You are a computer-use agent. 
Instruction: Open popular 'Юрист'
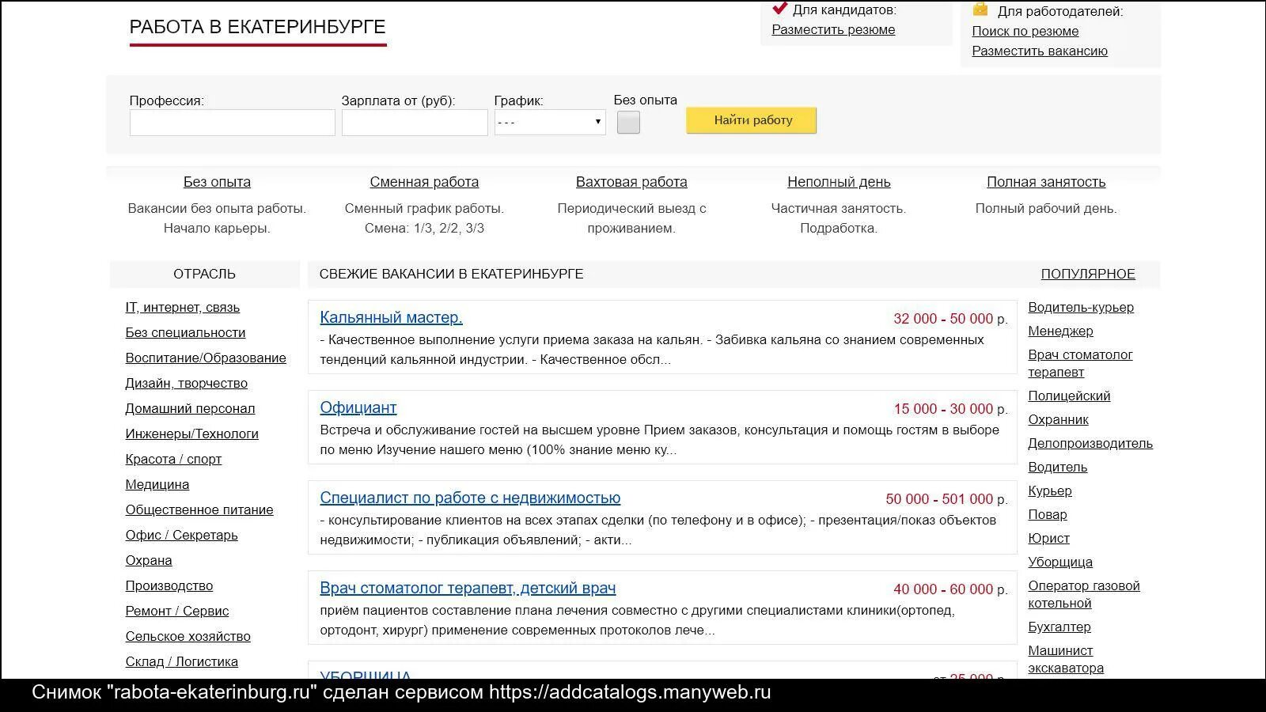pyautogui.click(x=1048, y=539)
